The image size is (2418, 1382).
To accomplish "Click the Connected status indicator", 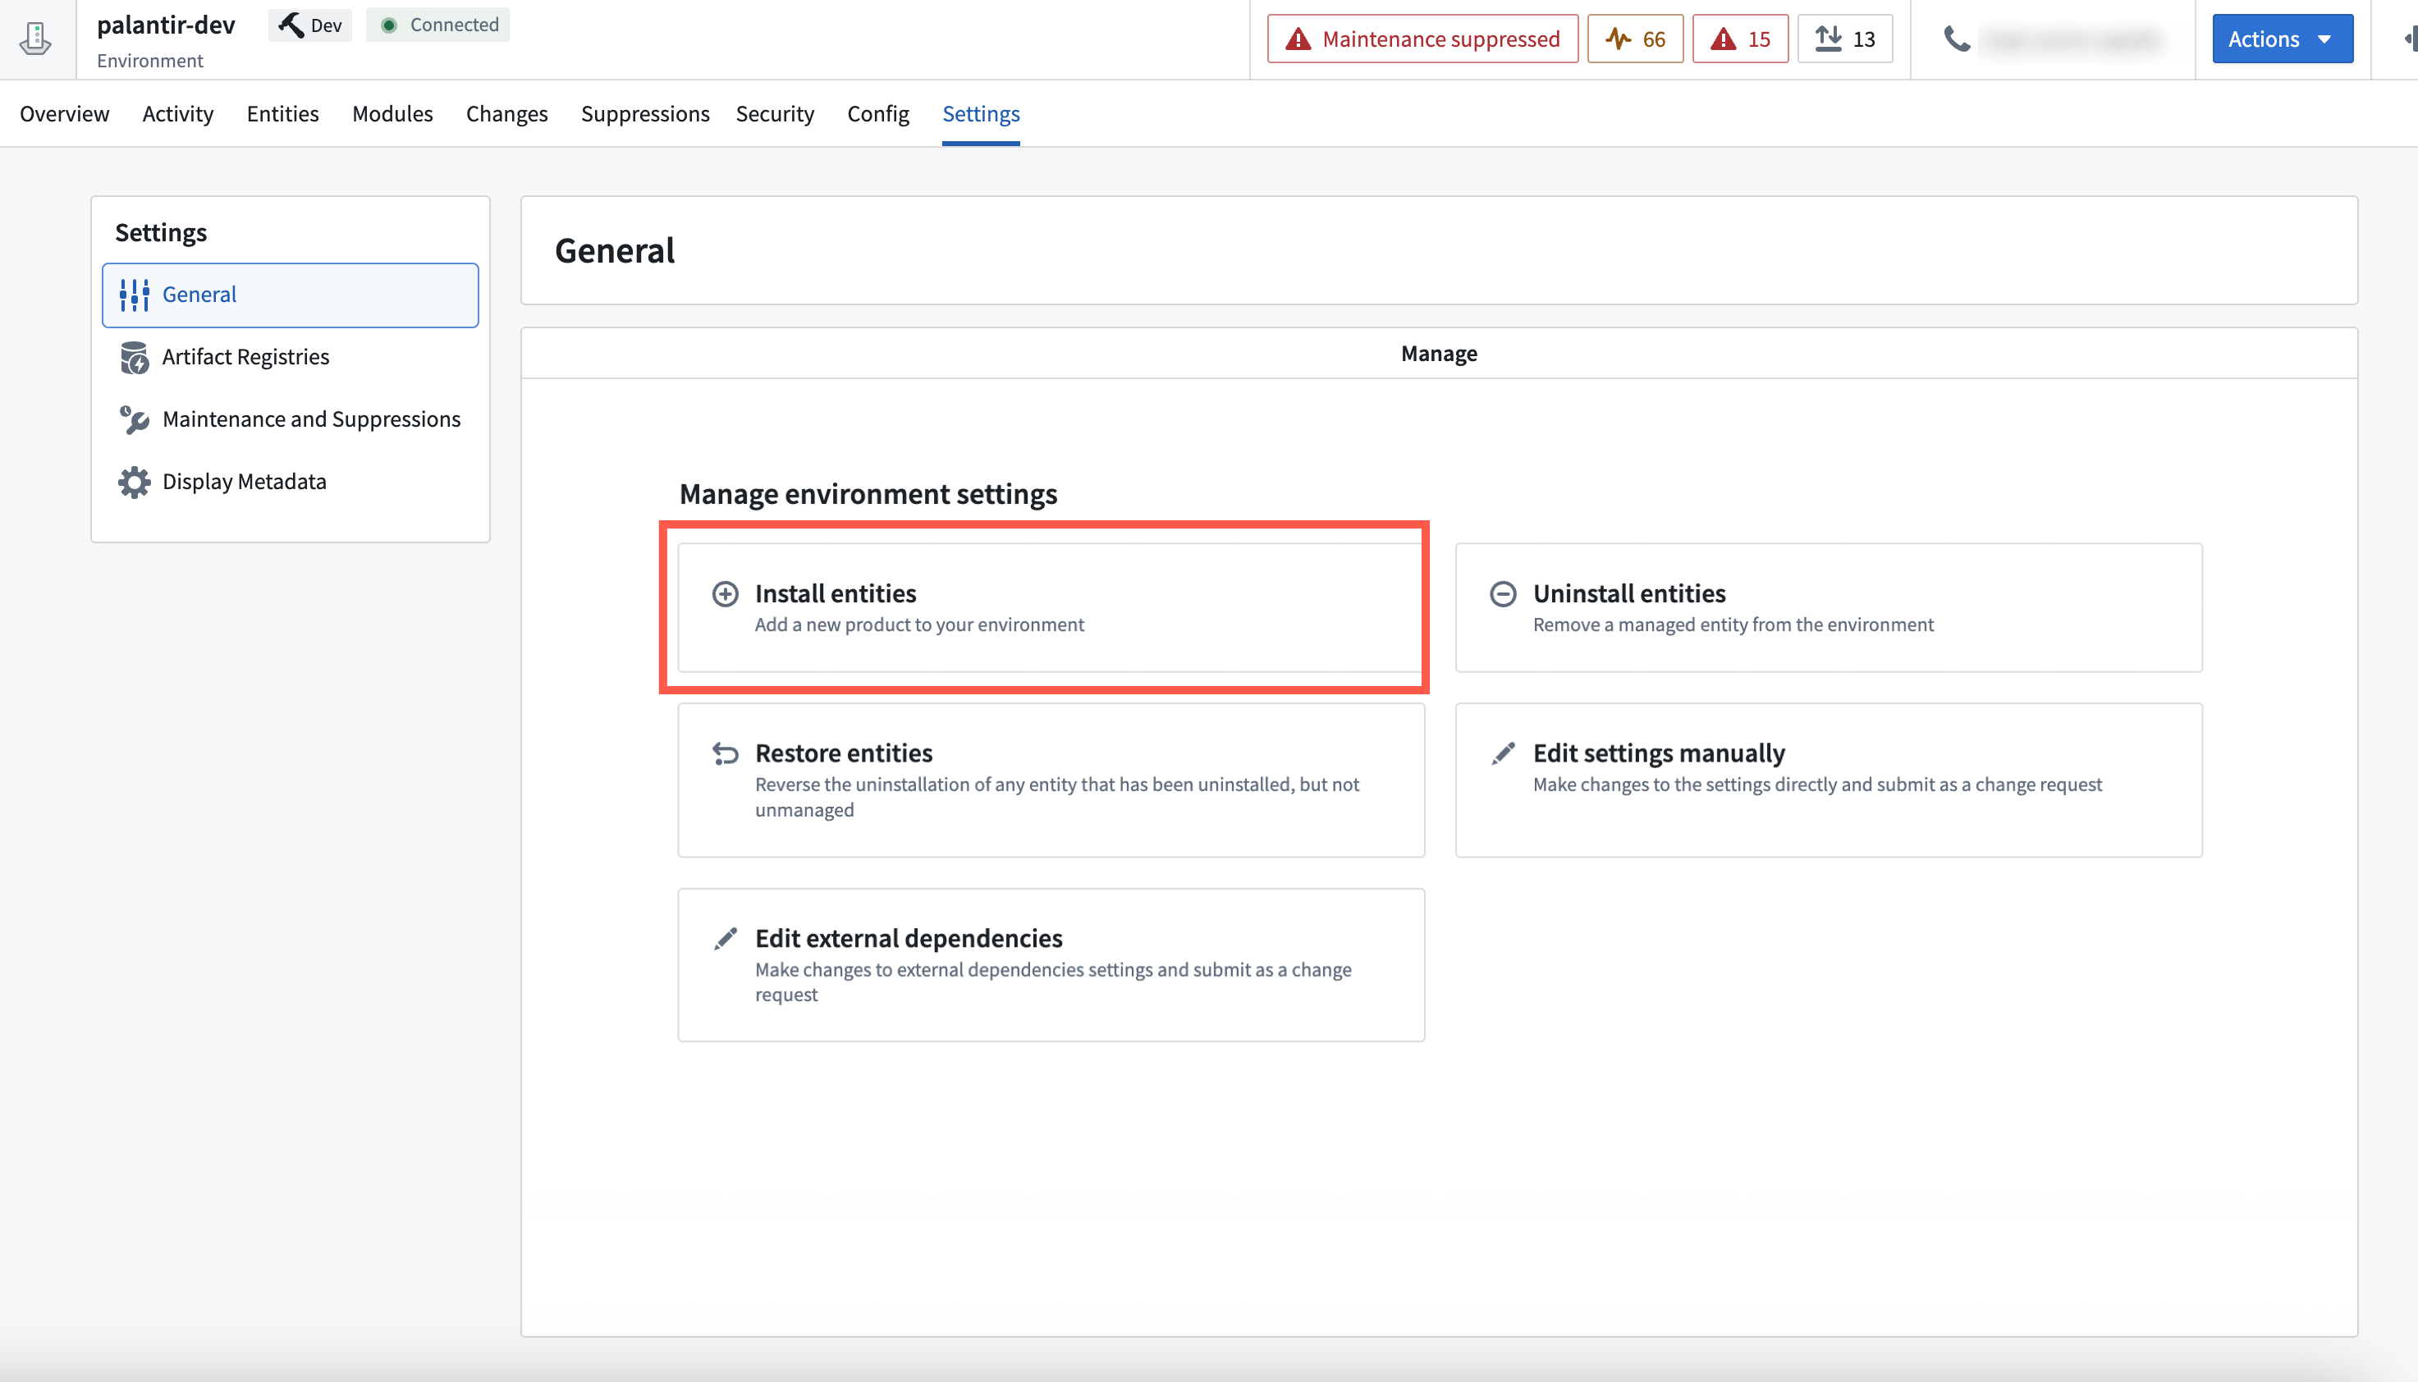I will pyautogui.click(x=437, y=25).
